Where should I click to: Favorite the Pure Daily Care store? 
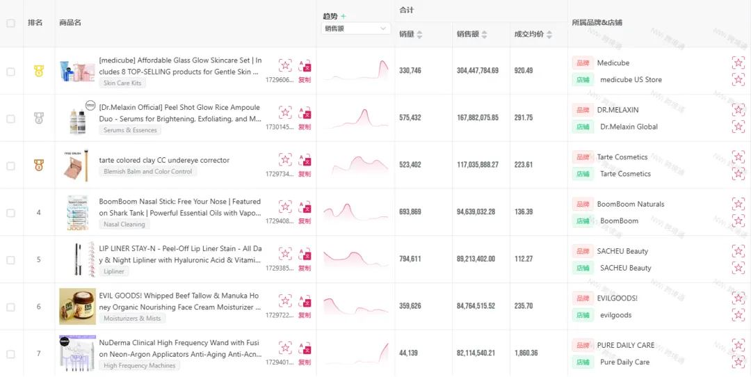(x=738, y=362)
